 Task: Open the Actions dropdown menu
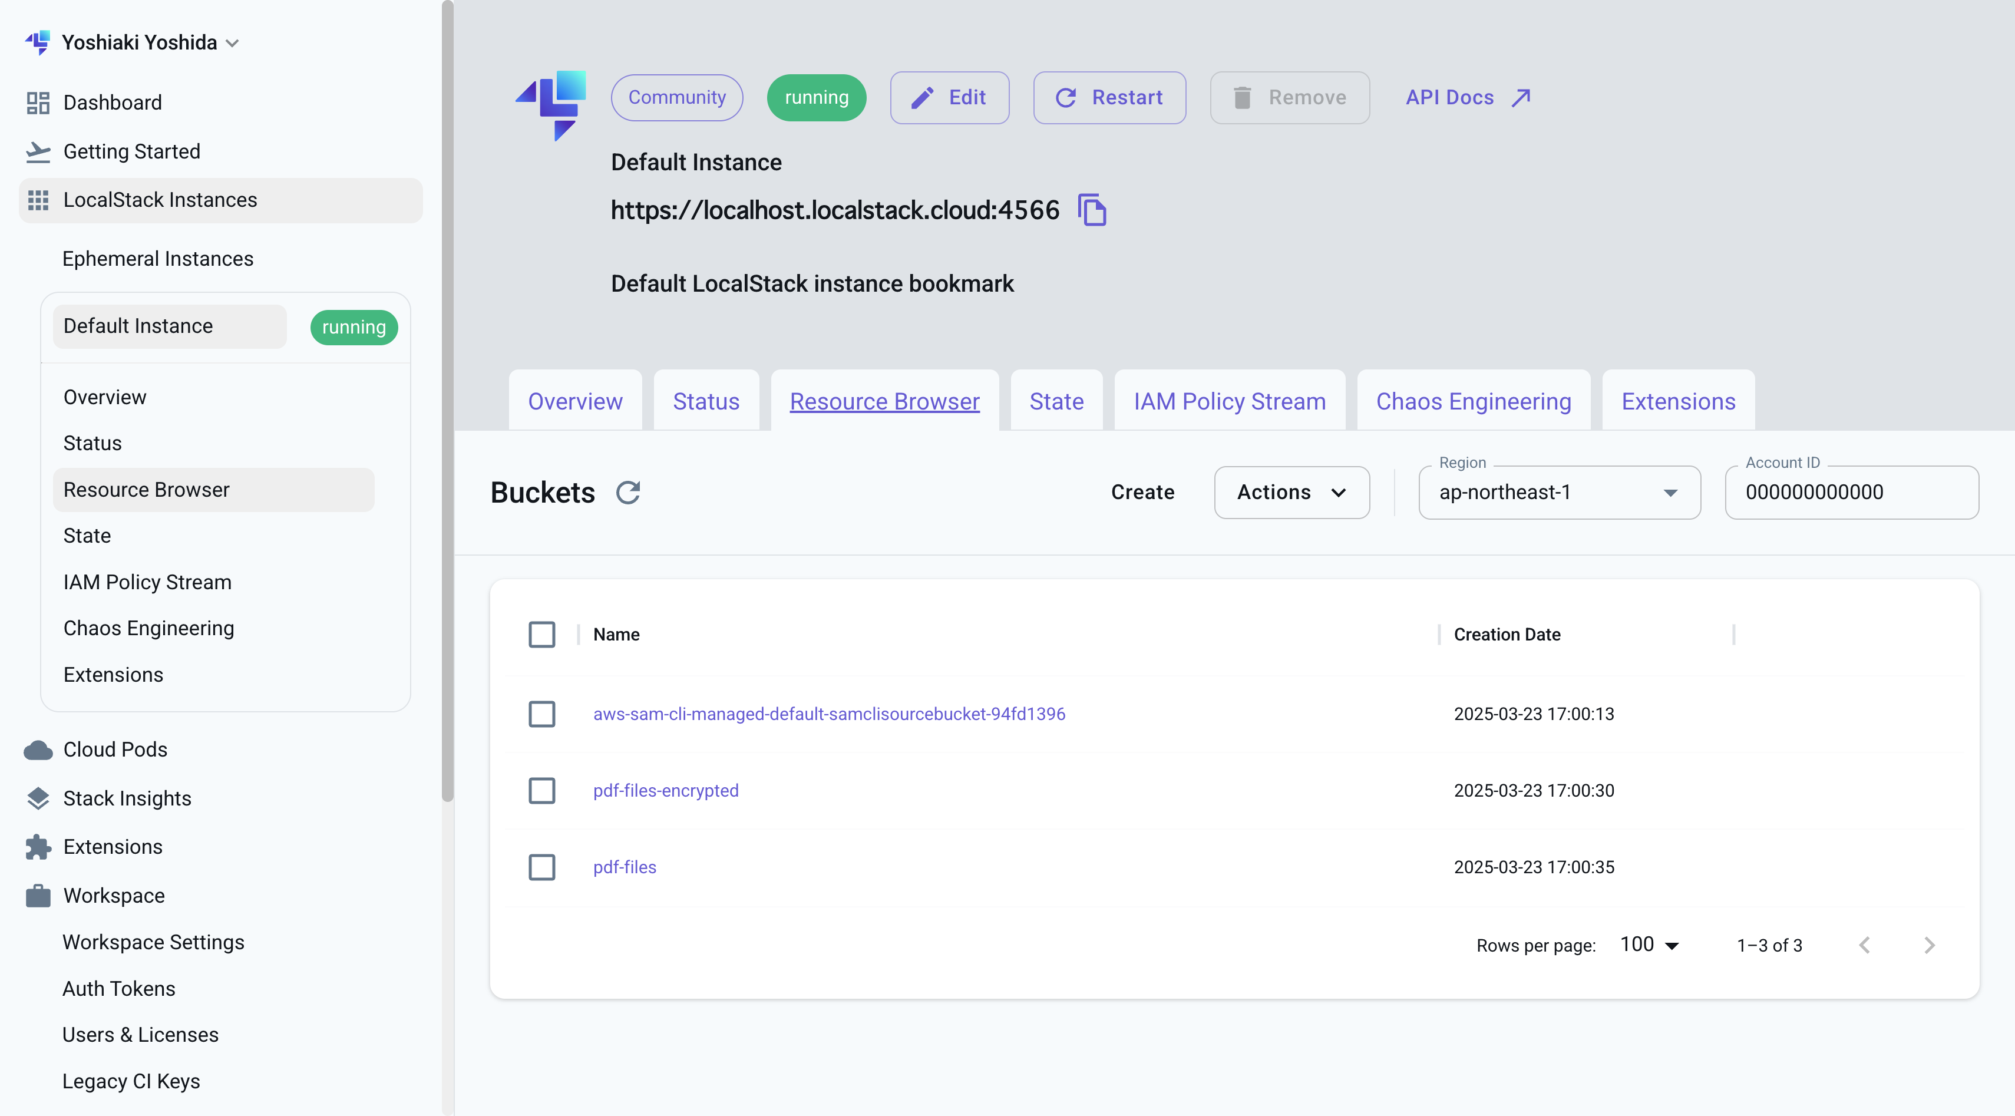pyautogui.click(x=1291, y=492)
